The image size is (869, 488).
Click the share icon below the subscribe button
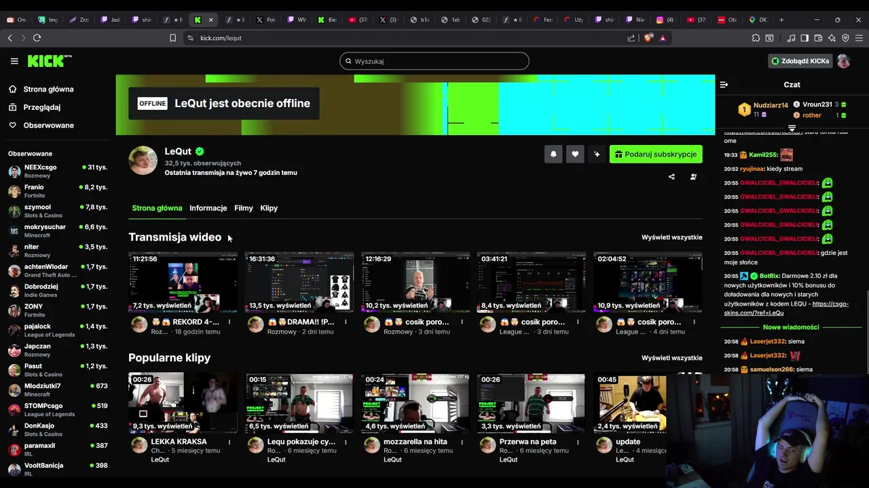coord(671,177)
